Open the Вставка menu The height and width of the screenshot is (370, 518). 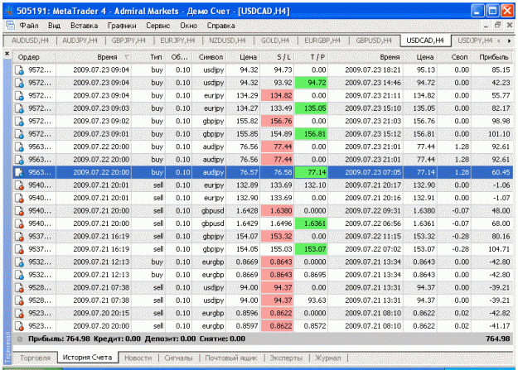(84, 26)
